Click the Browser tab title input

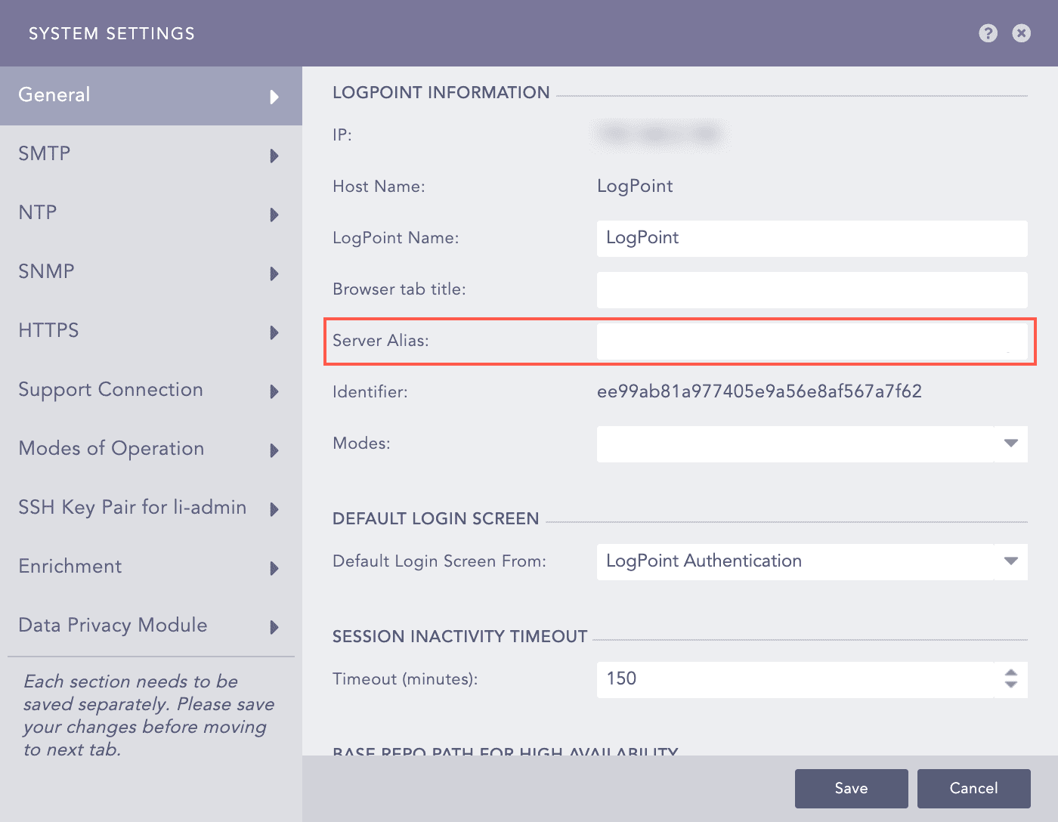(812, 289)
